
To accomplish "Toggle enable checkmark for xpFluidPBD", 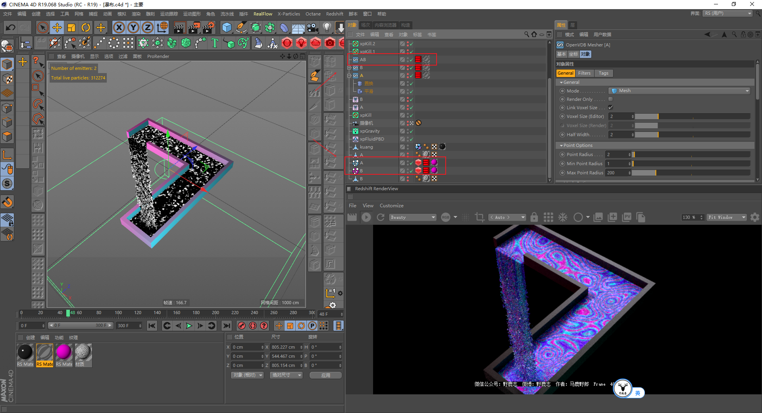I will point(412,139).
